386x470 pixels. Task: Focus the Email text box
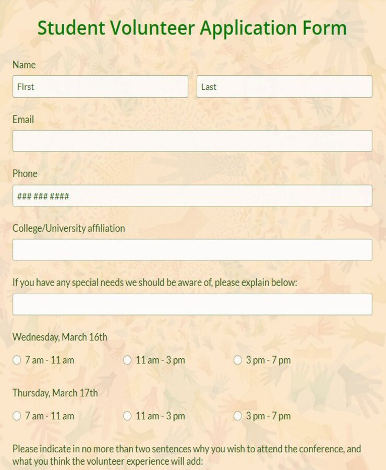coord(192,141)
